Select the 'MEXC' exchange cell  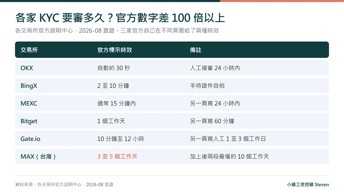[x=29, y=103]
